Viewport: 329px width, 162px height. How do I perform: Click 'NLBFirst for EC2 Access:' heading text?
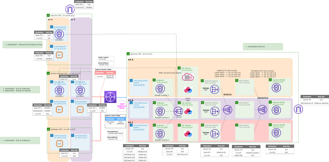228,71
